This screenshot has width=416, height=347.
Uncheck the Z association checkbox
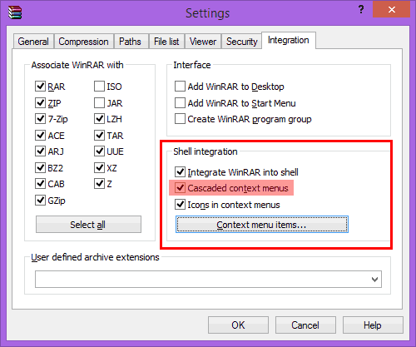point(99,184)
